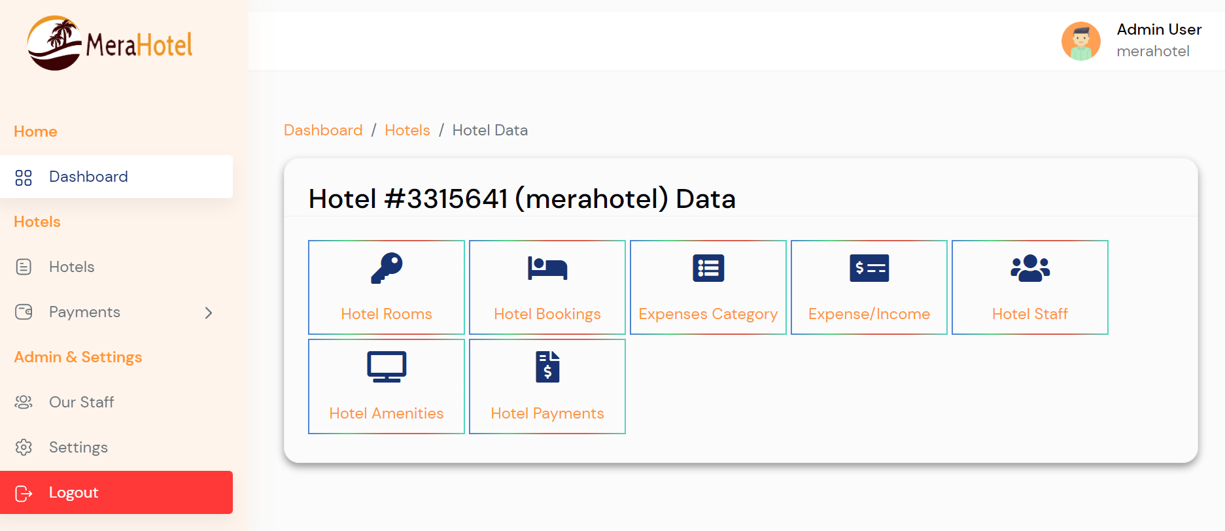Open Expense/Income money icon

pos(869,268)
